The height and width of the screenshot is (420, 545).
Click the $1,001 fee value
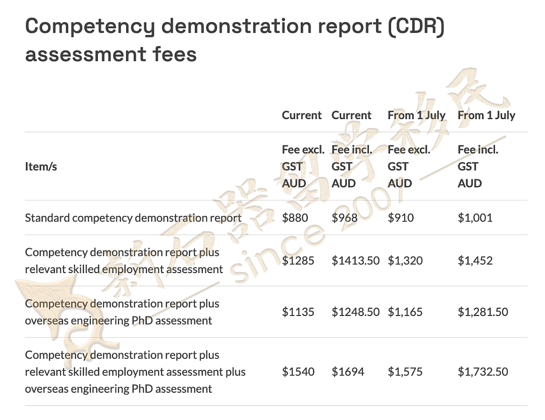pyautogui.click(x=475, y=218)
